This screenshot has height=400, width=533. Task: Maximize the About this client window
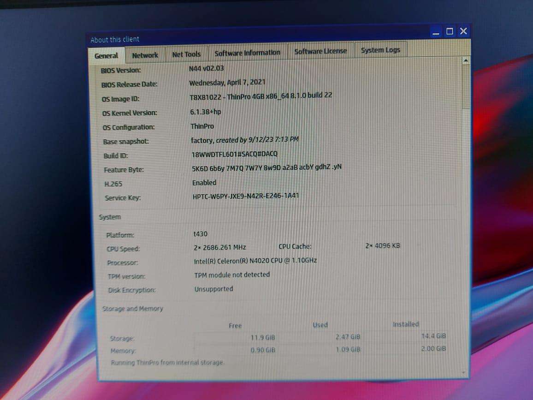[449, 31]
